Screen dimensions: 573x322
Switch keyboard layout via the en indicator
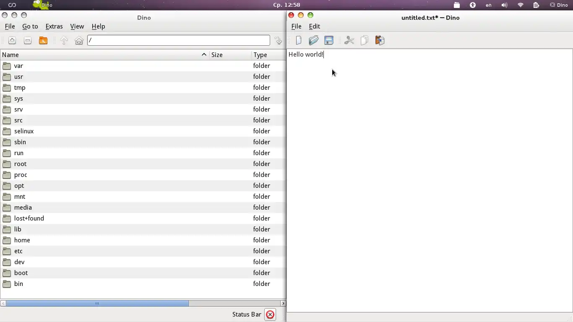tap(489, 5)
